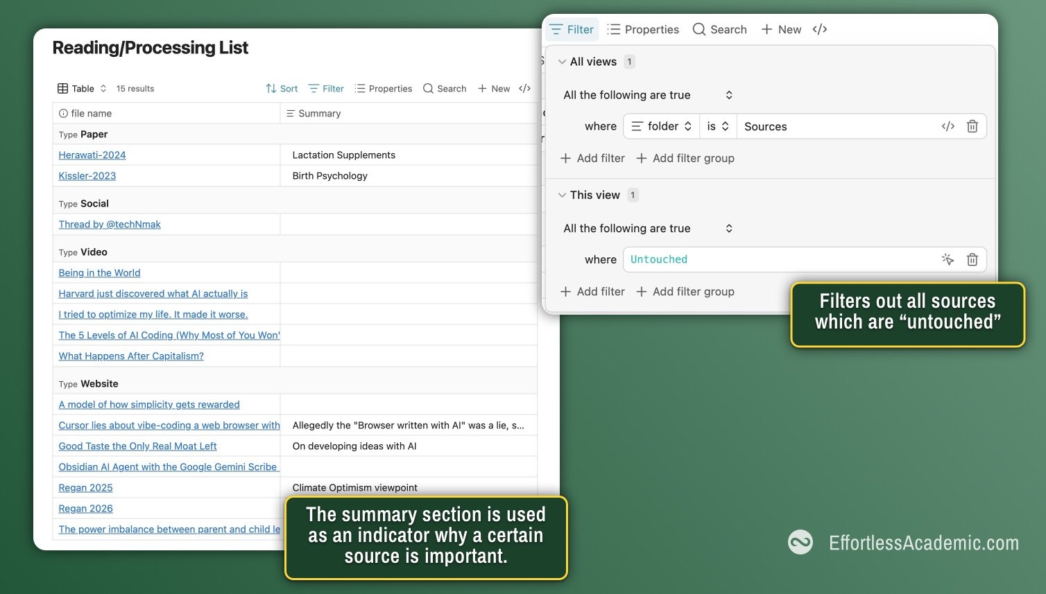Image resolution: width=1046 pixels, height=594 pixels.
Task: Delete the Untouched filter
Action: [x=972, y=259]
